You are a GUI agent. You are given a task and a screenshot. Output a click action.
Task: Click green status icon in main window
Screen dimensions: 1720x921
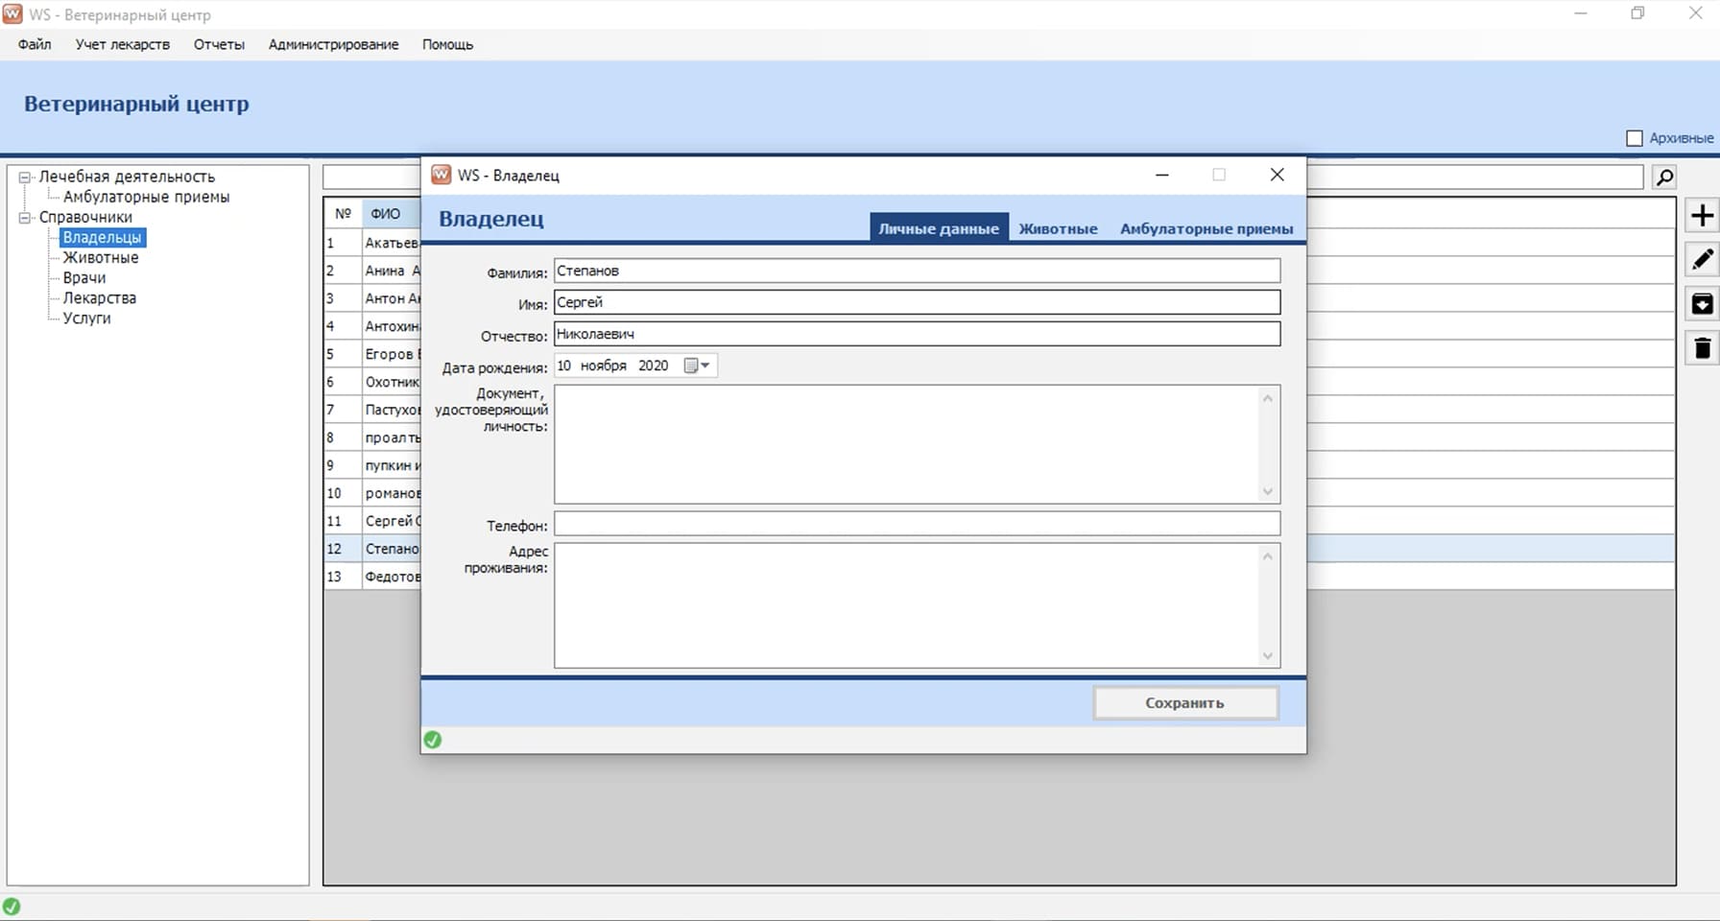(12, 907)
